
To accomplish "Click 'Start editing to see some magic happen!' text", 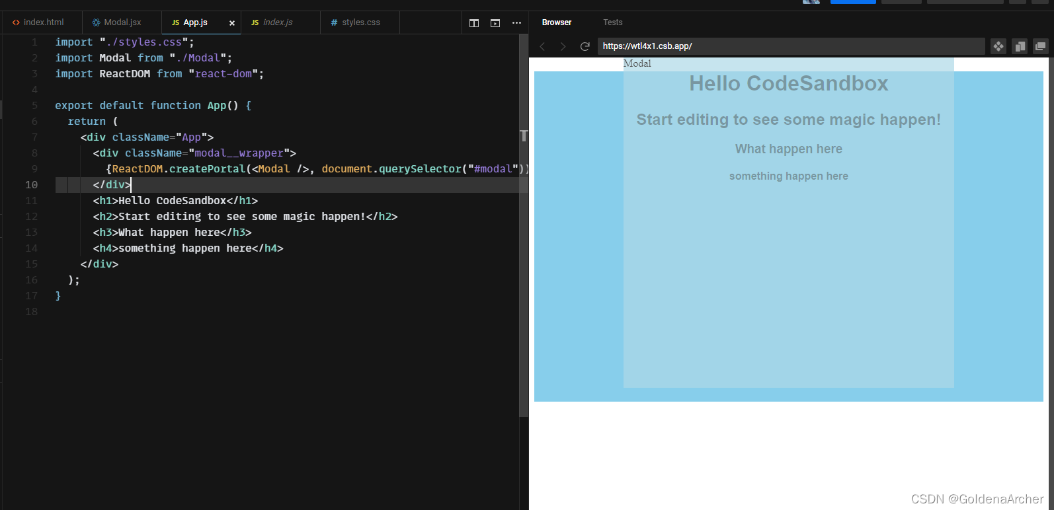I will click(789, 120).
